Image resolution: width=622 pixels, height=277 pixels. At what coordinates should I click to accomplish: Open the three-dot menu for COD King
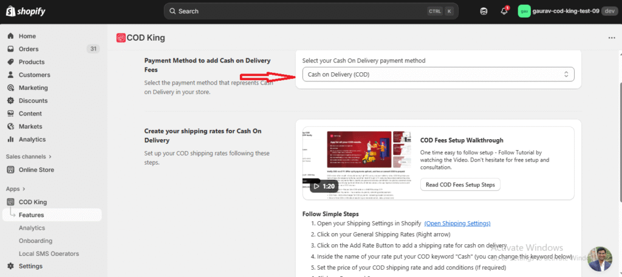611,38
